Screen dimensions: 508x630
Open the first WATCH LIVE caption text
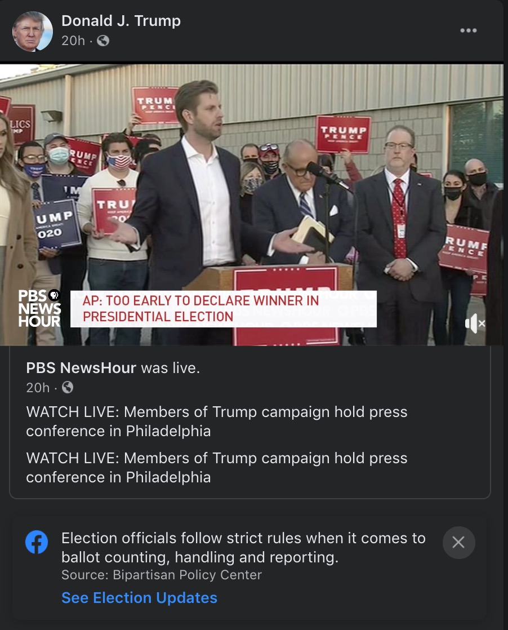click(x=217, y=422)
